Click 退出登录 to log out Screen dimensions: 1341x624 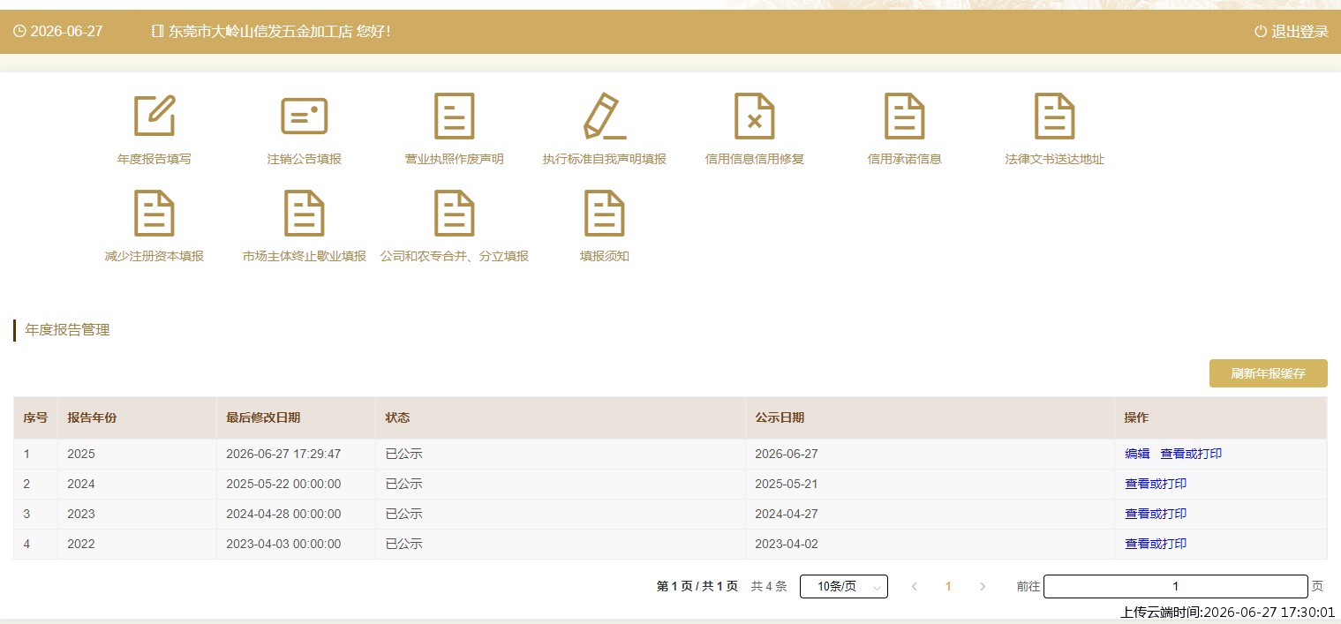1300,32
